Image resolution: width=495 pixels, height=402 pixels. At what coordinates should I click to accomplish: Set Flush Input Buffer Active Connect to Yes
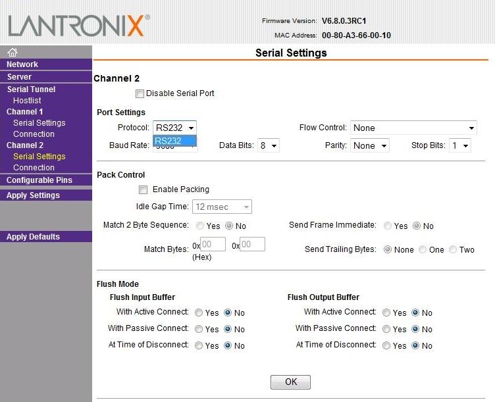(x=199, y=313)
